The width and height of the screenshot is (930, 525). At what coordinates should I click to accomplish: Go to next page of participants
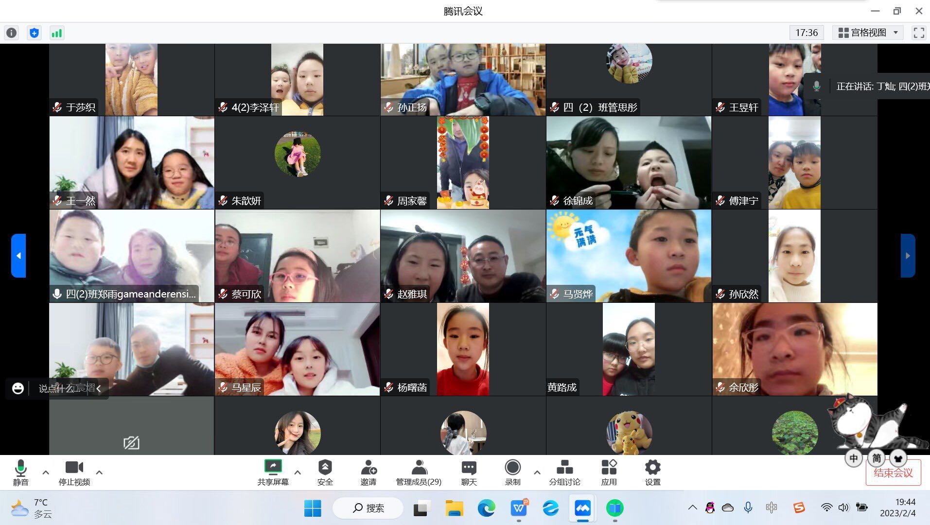[908, 256]
